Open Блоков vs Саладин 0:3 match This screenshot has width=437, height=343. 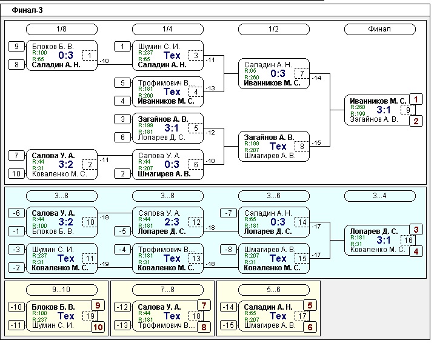click(x=61, y=55)
